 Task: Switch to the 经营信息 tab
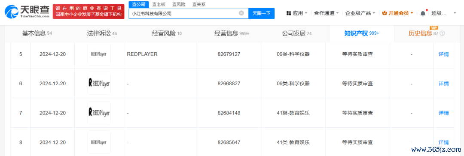(x=232, y=33)
